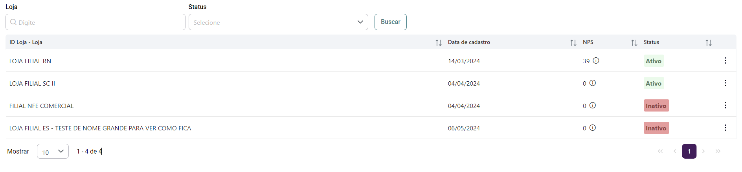Sort by ID Loja - Loja column
The height and width of the screenshot is (172, 742).
coord(439,43)
